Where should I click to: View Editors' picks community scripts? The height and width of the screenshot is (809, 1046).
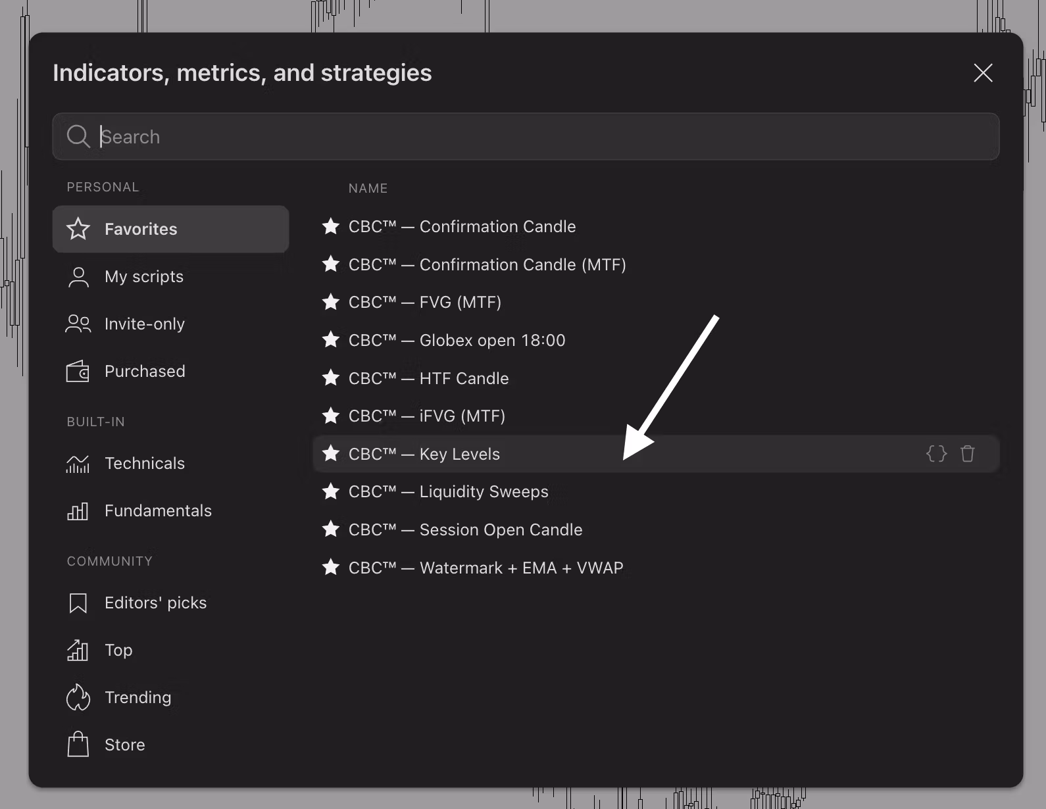pyautogui.click(x=155, y=602)
